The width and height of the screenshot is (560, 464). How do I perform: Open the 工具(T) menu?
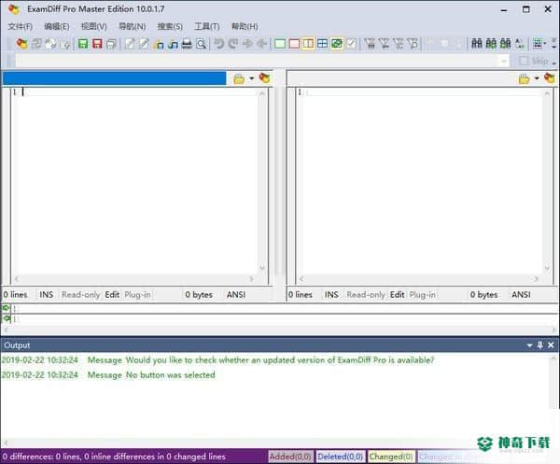207,26
